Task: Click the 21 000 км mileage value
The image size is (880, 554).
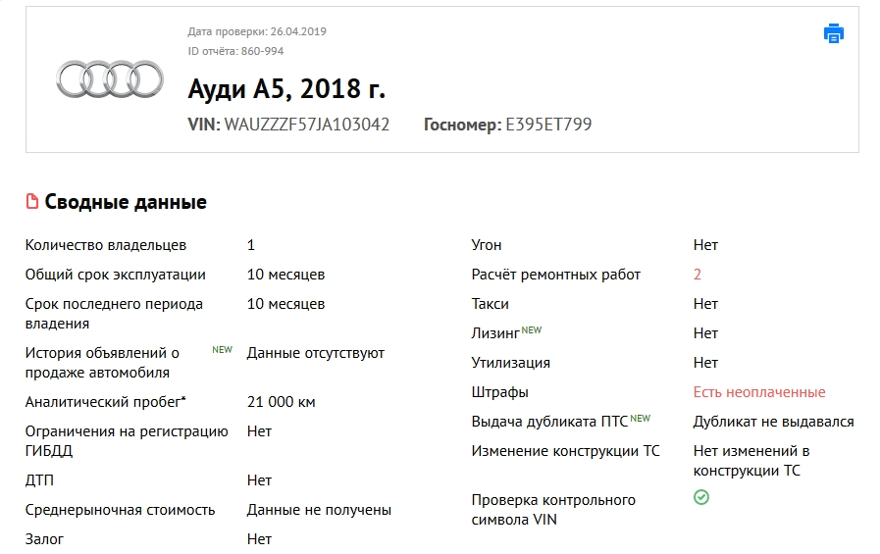Action: (282, 402)
